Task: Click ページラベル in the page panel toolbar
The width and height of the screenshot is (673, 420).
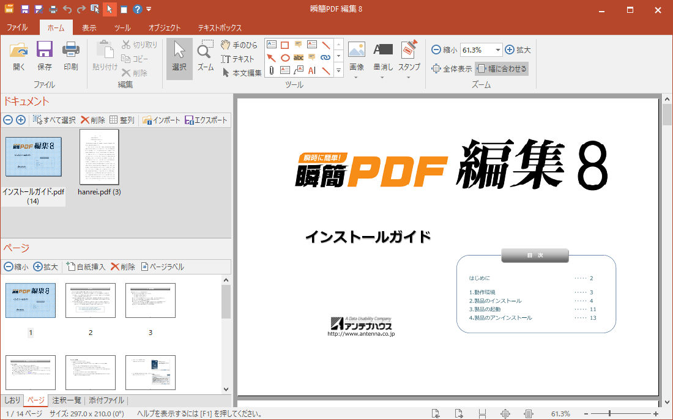Action: 162,267
